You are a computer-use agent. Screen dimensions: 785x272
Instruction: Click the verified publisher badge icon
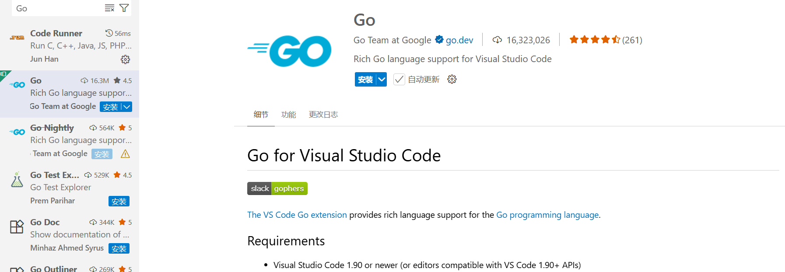tap(439, 40)
